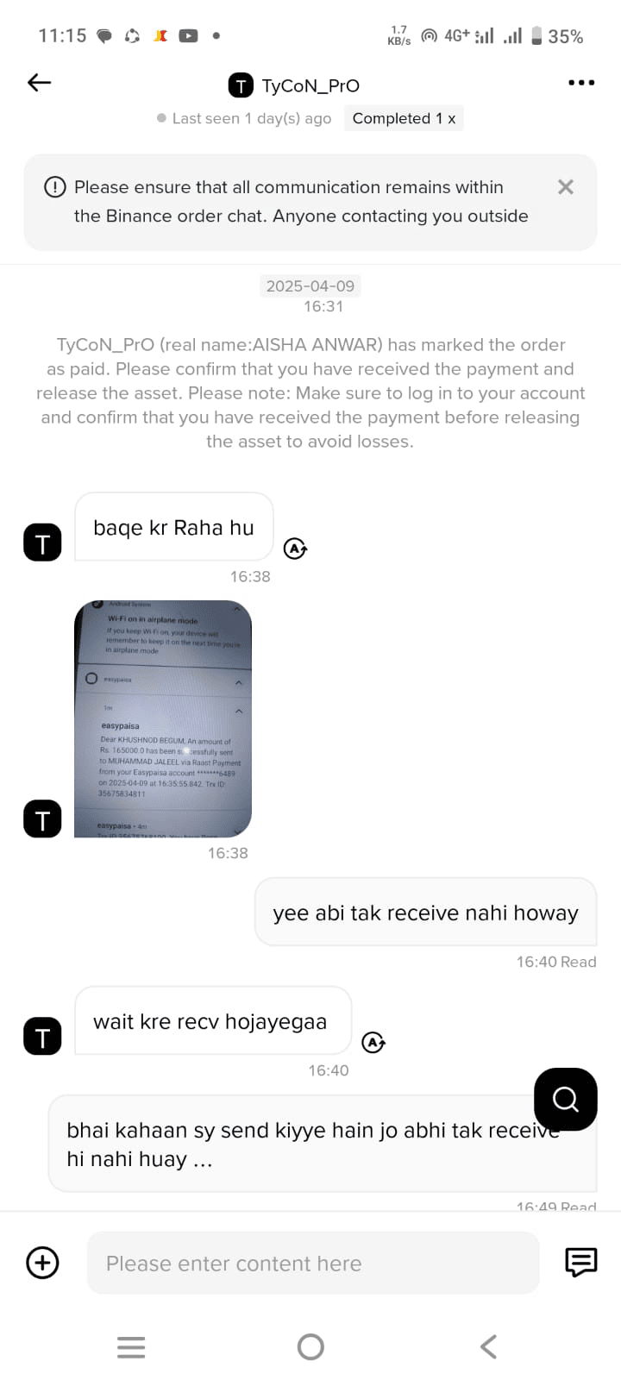Tap the info icon in warning banner
Screen dimensions: 621x1380
pos(55,187)
